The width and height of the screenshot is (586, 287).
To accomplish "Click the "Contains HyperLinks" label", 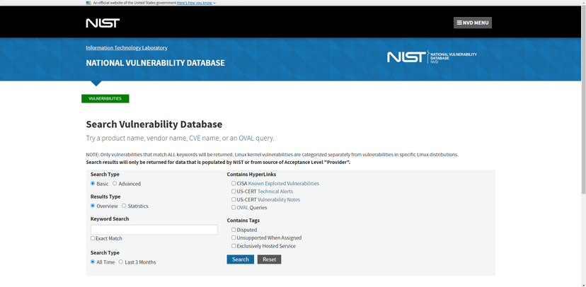I will click(x=251, y=175).
